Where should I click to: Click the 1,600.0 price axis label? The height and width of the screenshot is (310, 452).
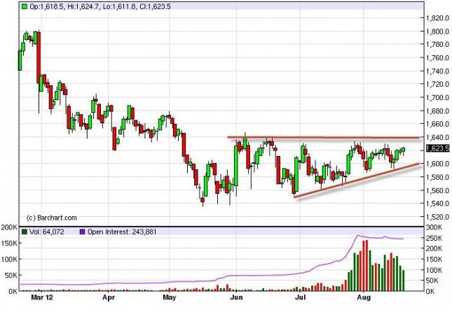pyautogui.click(x=437, y=164)
